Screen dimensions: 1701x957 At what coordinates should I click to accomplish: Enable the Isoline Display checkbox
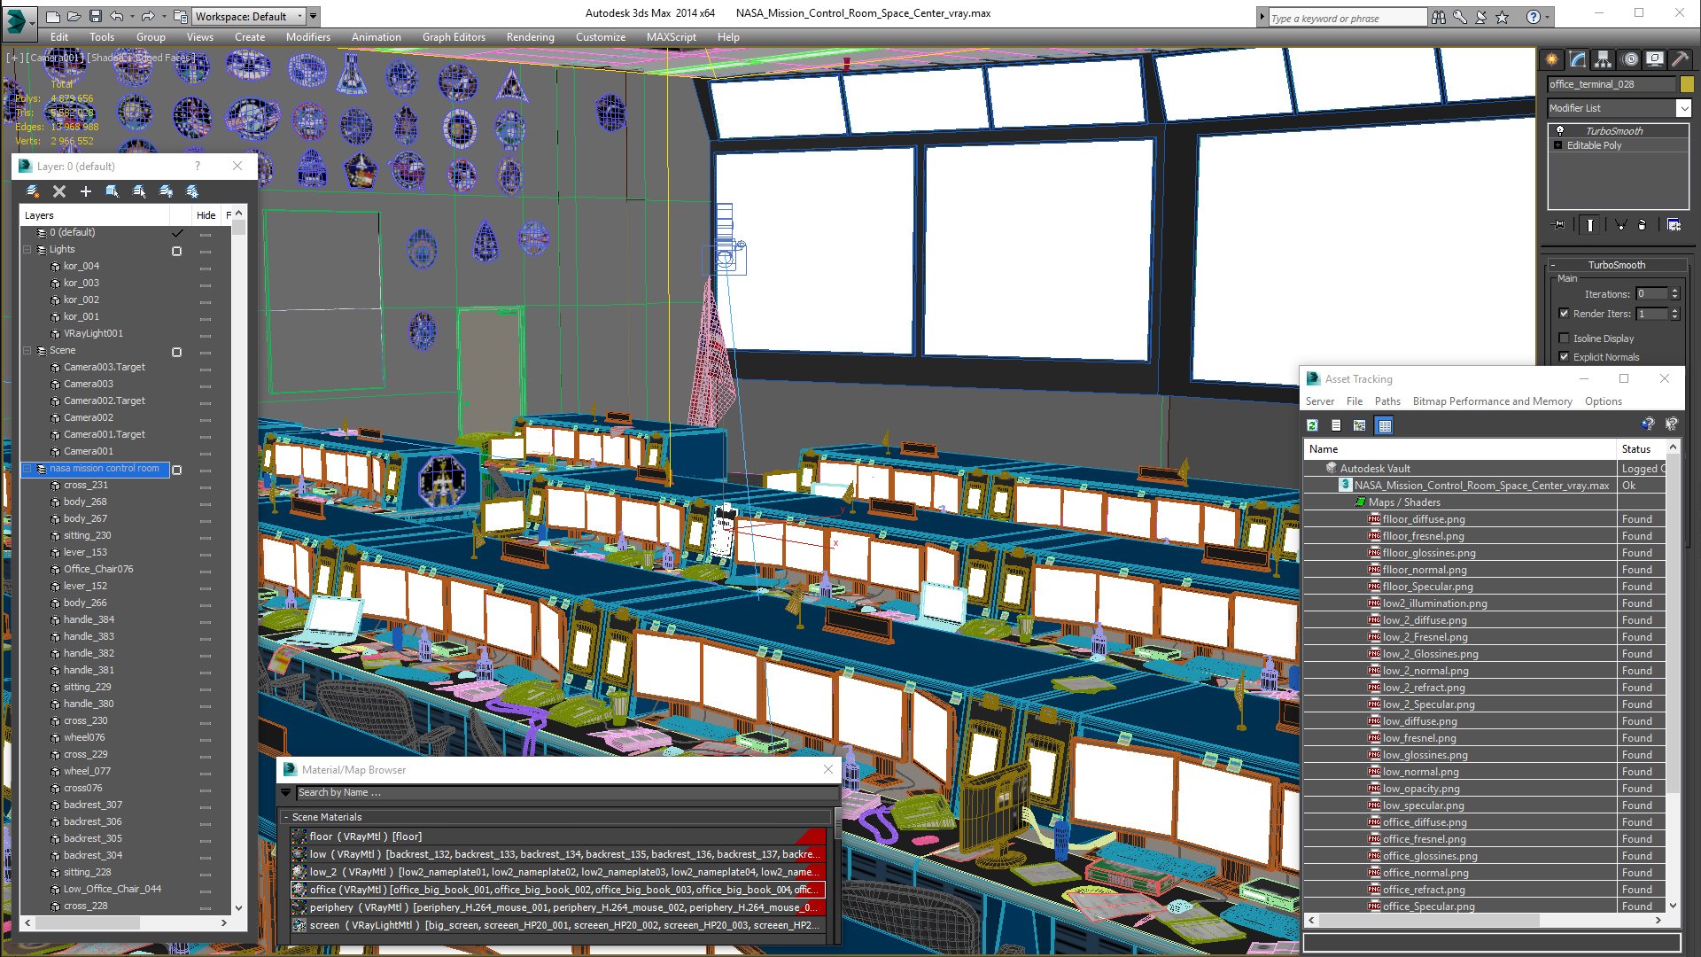coord(1564,338)
